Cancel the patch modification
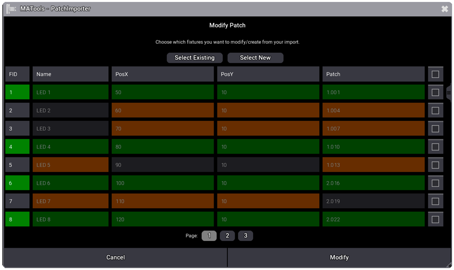Image resolution: width=454 pixels, height=270 pixels. pyautogui.click(x=115, y=257)
